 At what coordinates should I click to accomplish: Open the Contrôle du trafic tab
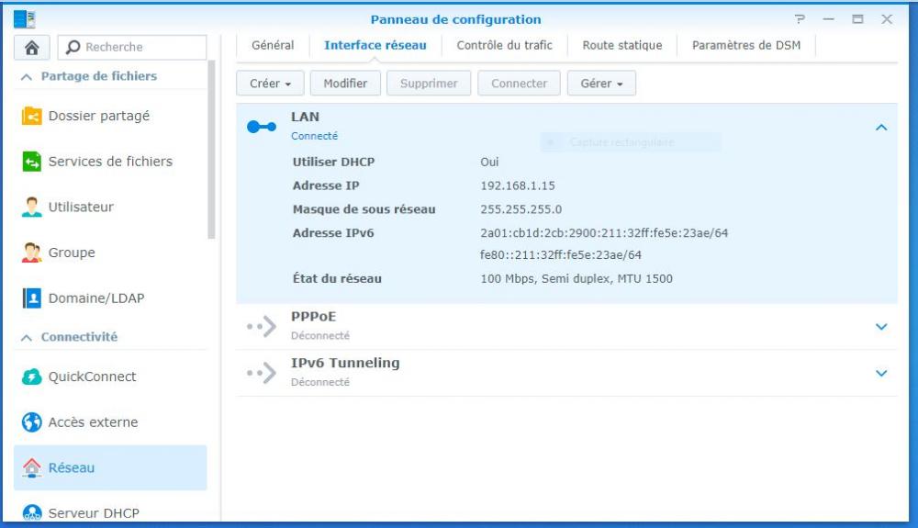coord(504,45)
